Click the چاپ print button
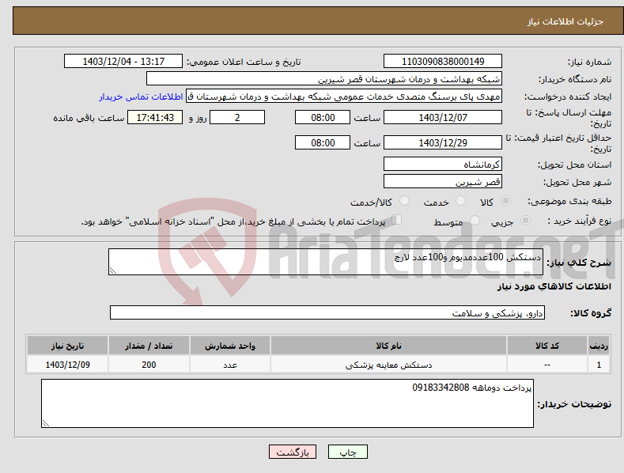This screenshot has width=624, height=473. (348, 452)
